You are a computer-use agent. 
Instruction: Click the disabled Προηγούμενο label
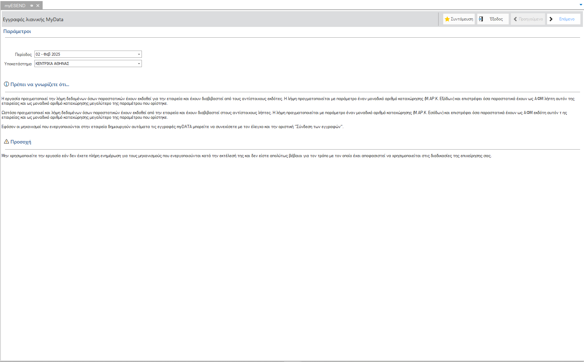click(531, 19)
